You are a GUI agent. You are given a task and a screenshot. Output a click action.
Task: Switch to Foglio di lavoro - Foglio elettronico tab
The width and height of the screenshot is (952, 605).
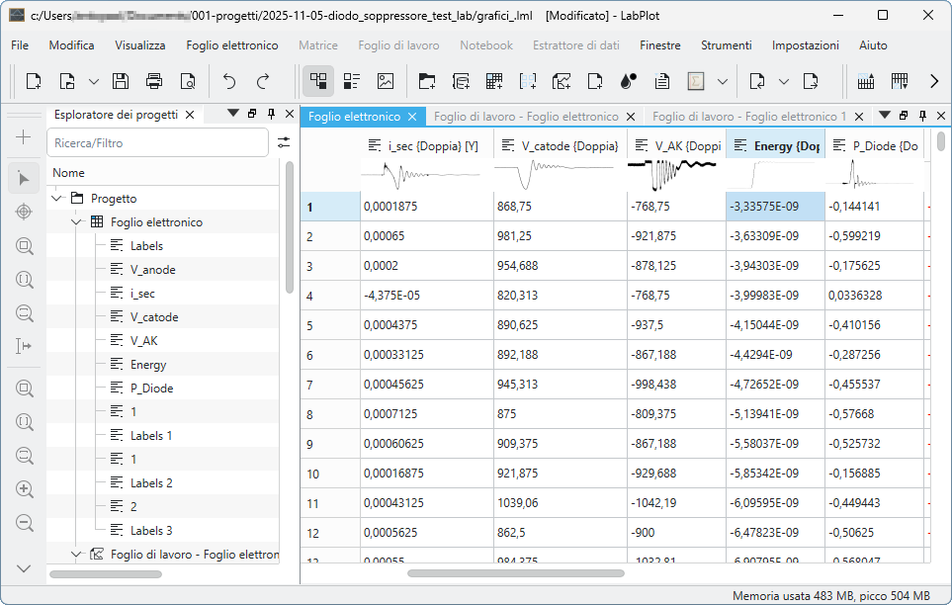click(526, 117)
